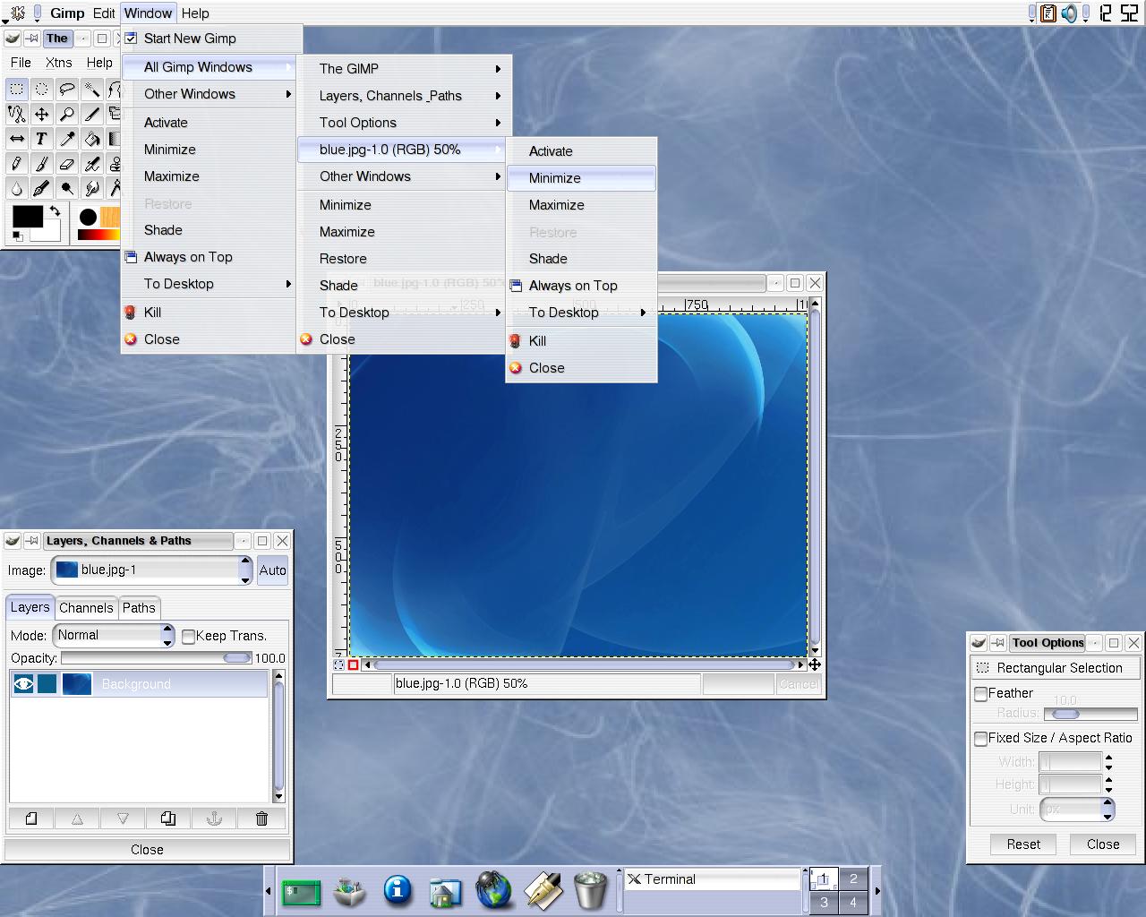
Task: Choose Minimize for blue.jpg window
Action: point(581,178)
